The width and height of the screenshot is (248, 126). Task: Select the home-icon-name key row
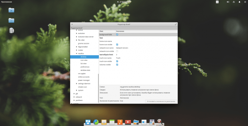coord(138,41)
